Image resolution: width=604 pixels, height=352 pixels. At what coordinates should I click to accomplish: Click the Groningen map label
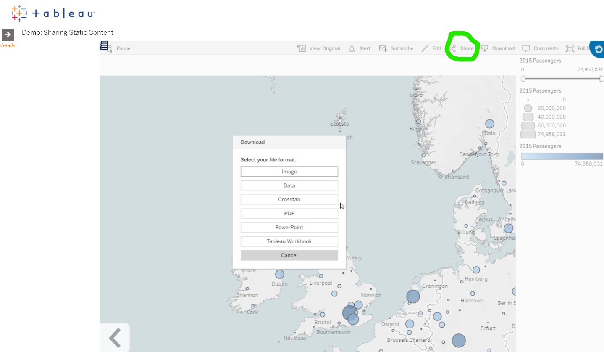435,286
